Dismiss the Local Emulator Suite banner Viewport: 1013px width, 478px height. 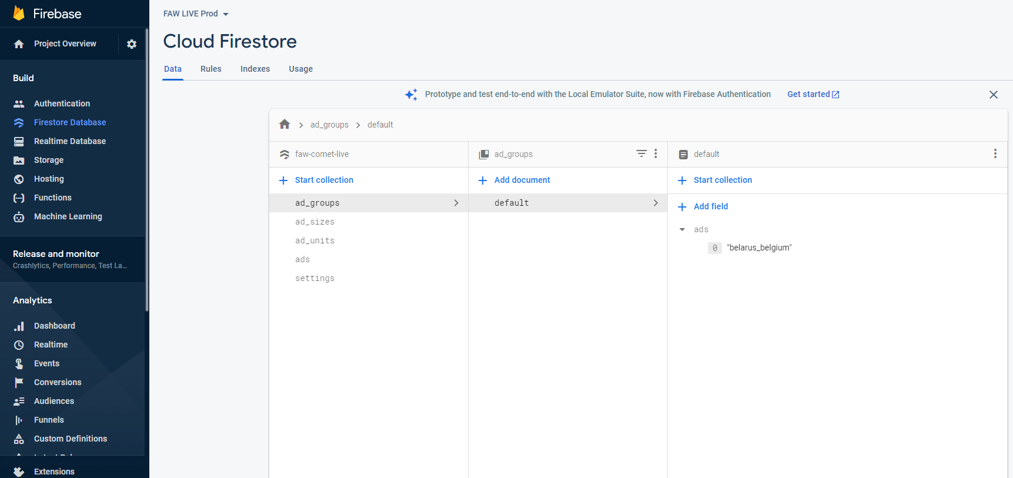993,95
